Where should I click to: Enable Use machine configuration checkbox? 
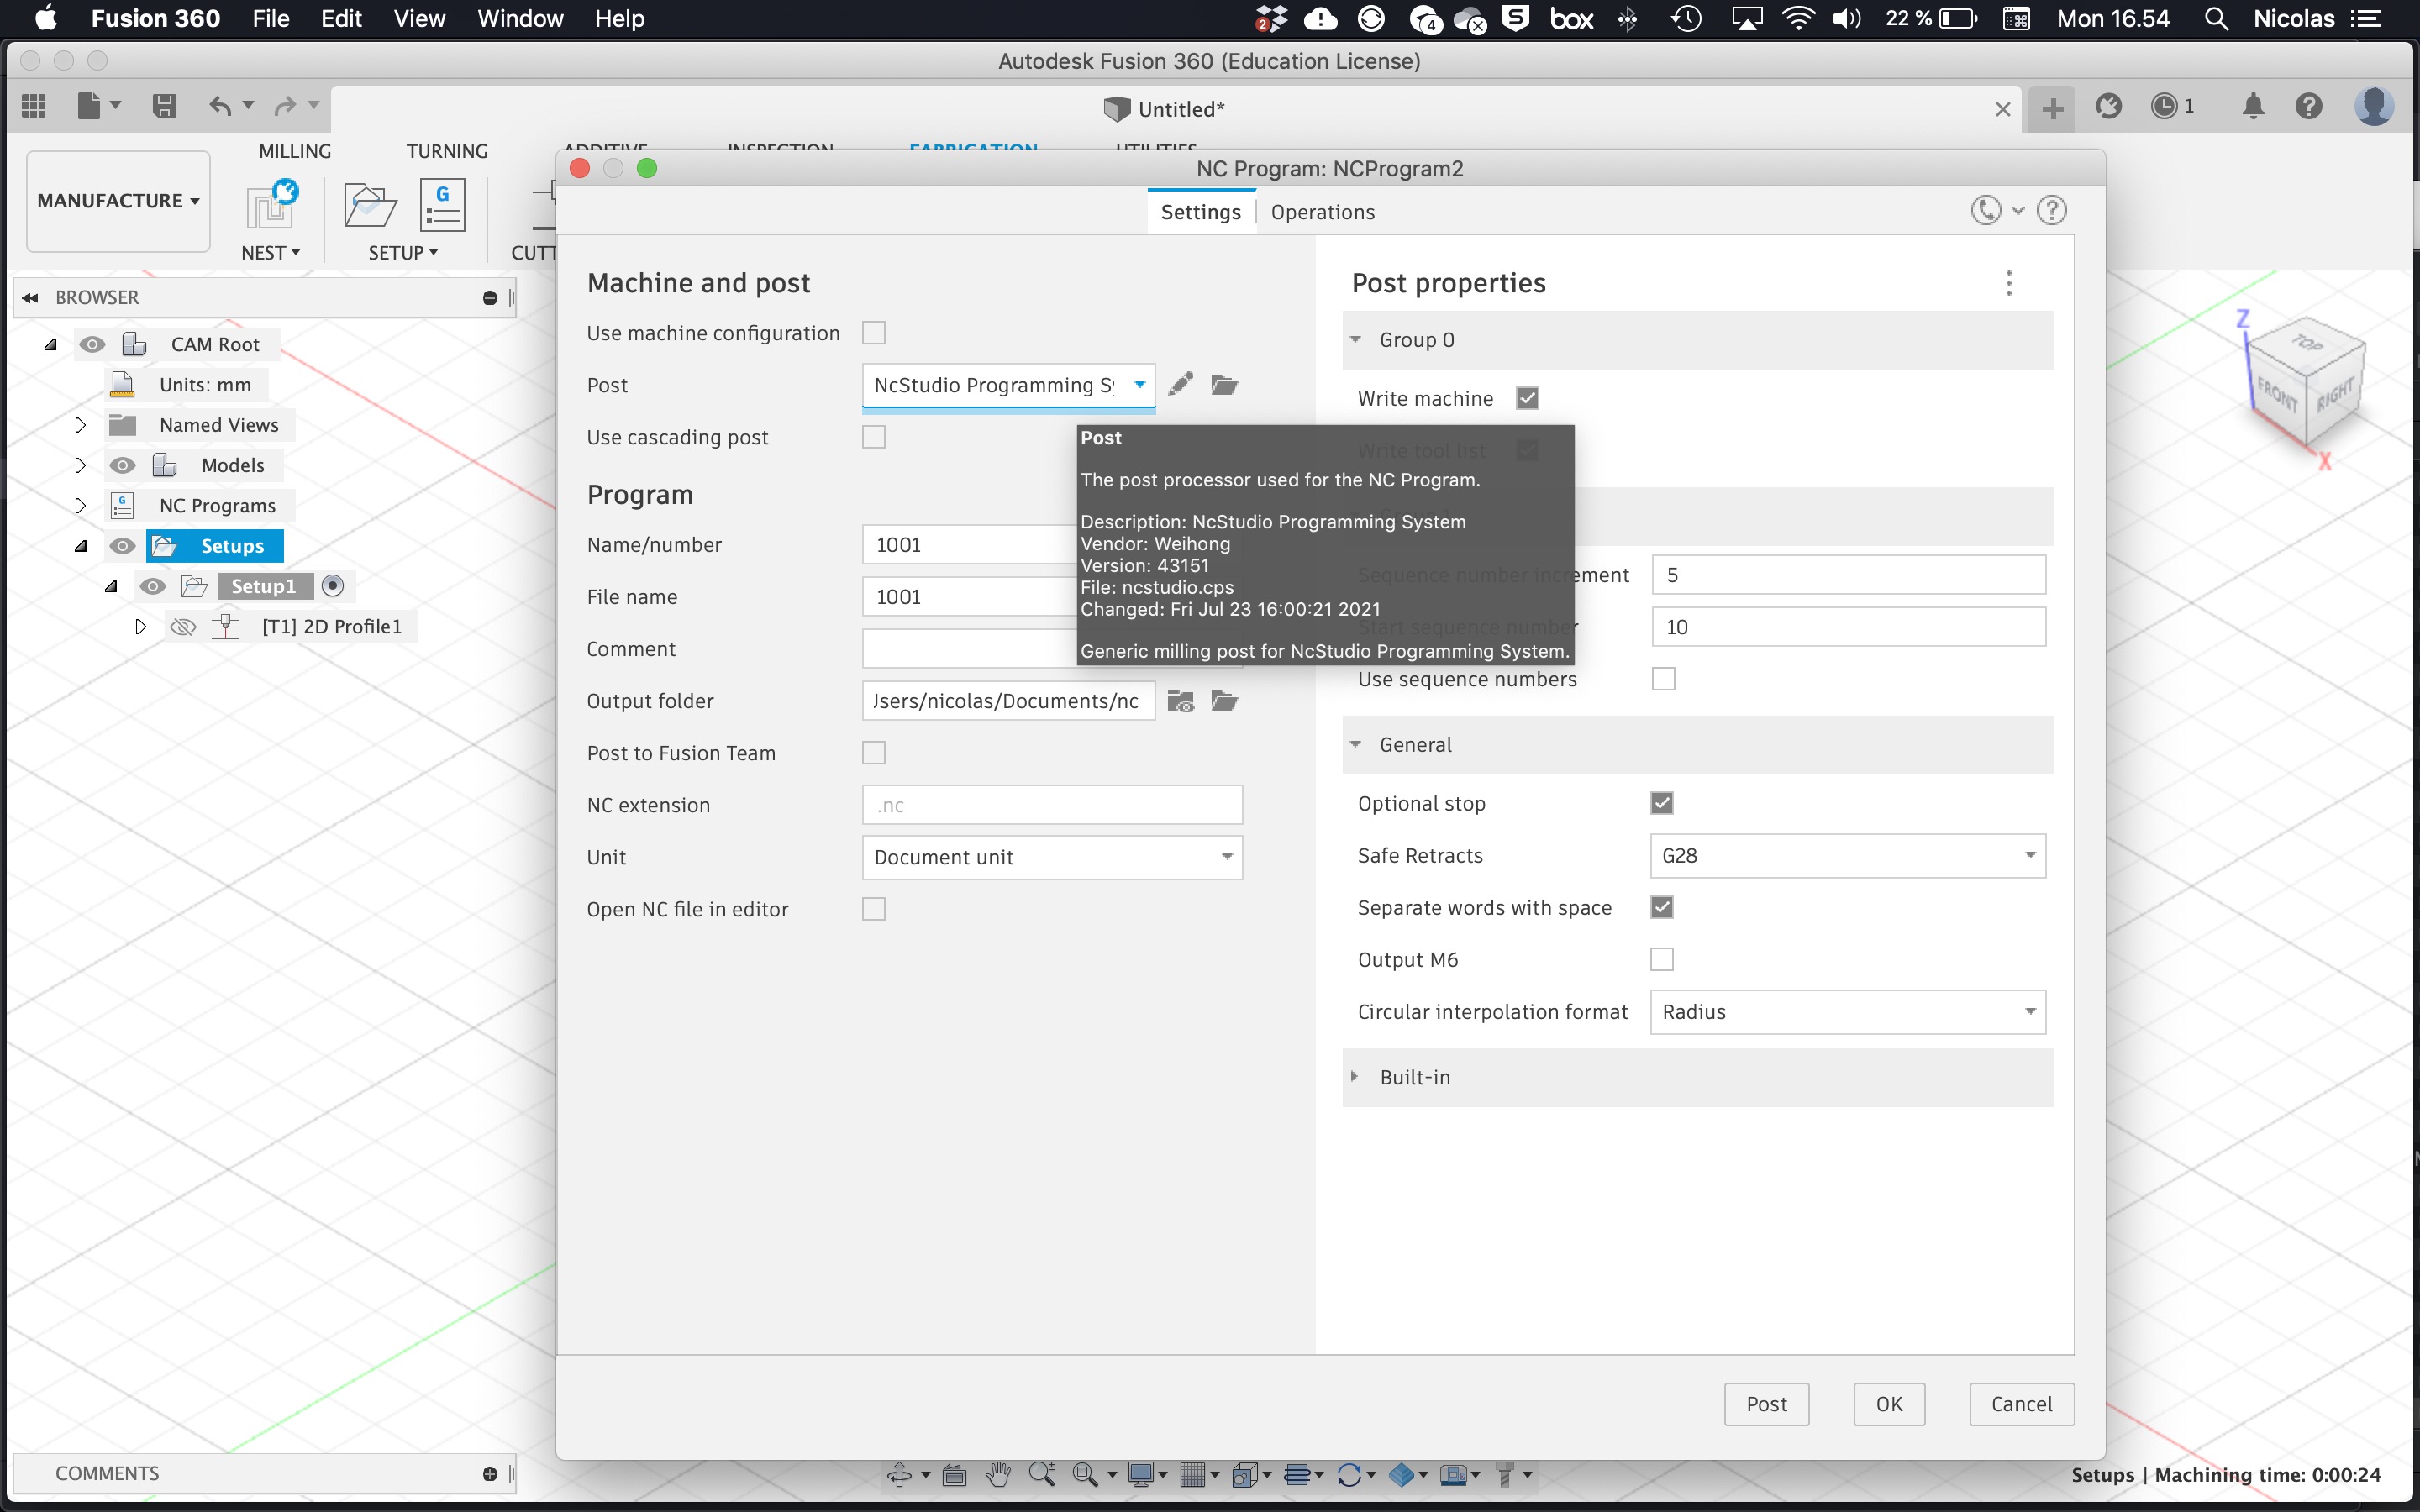pyautogui.click(x=874, y=333)
